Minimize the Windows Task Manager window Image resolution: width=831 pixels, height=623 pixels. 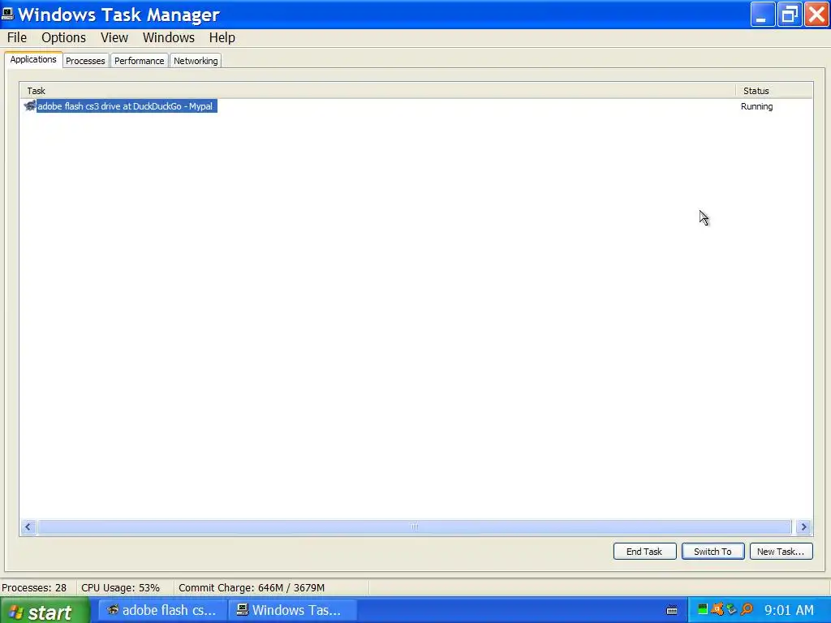click(763, 15)
